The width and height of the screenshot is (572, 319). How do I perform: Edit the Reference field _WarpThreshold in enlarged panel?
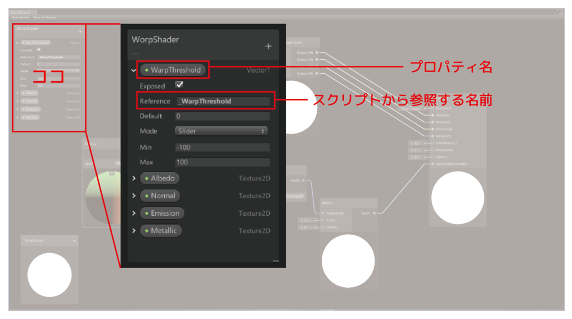pyautogui.click(x=223, y=101)
